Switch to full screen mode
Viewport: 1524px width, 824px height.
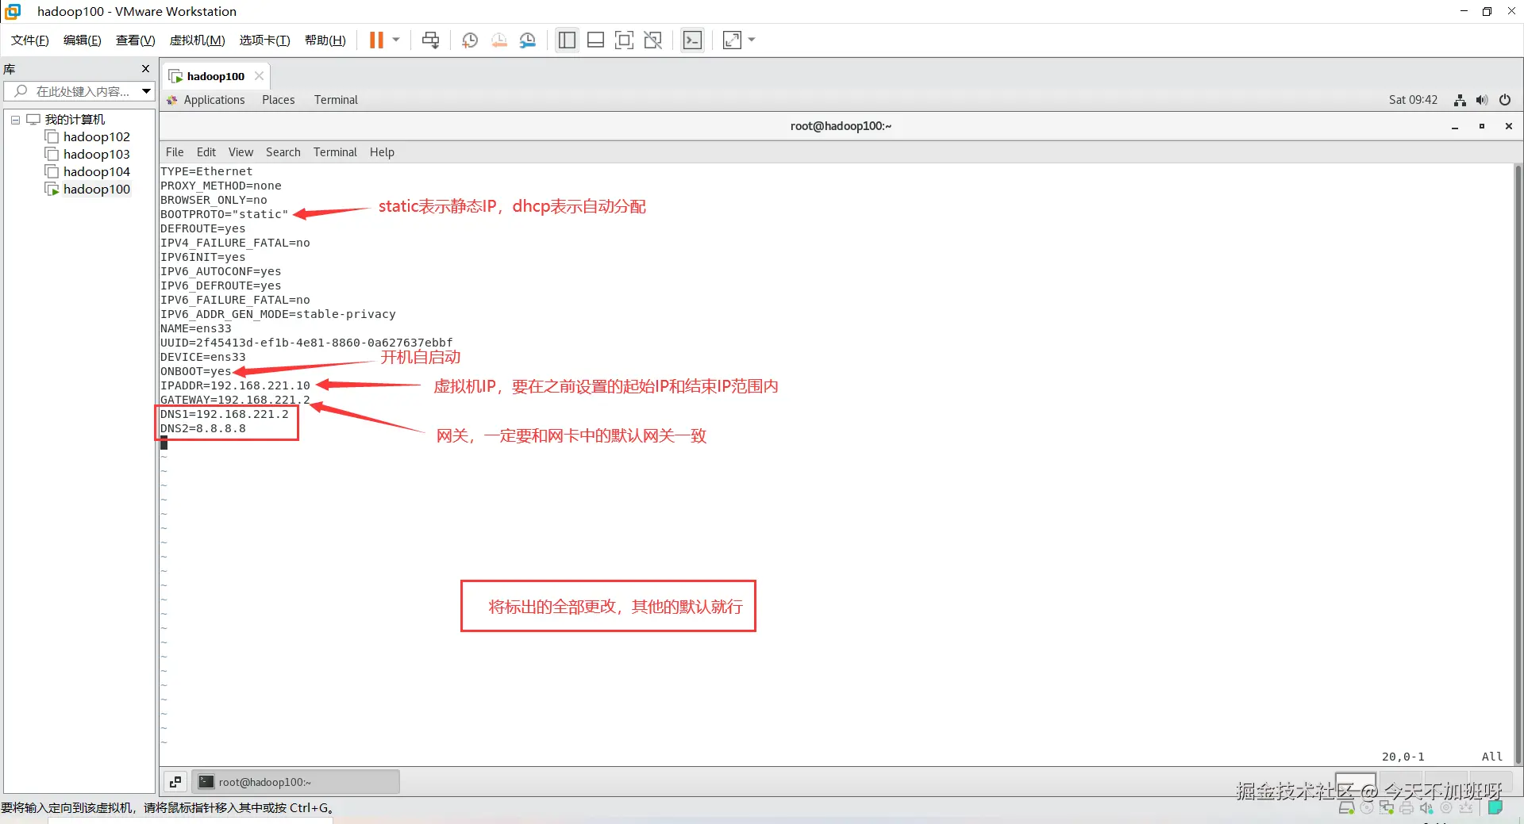pyautogui.click(x=625, y=40)
